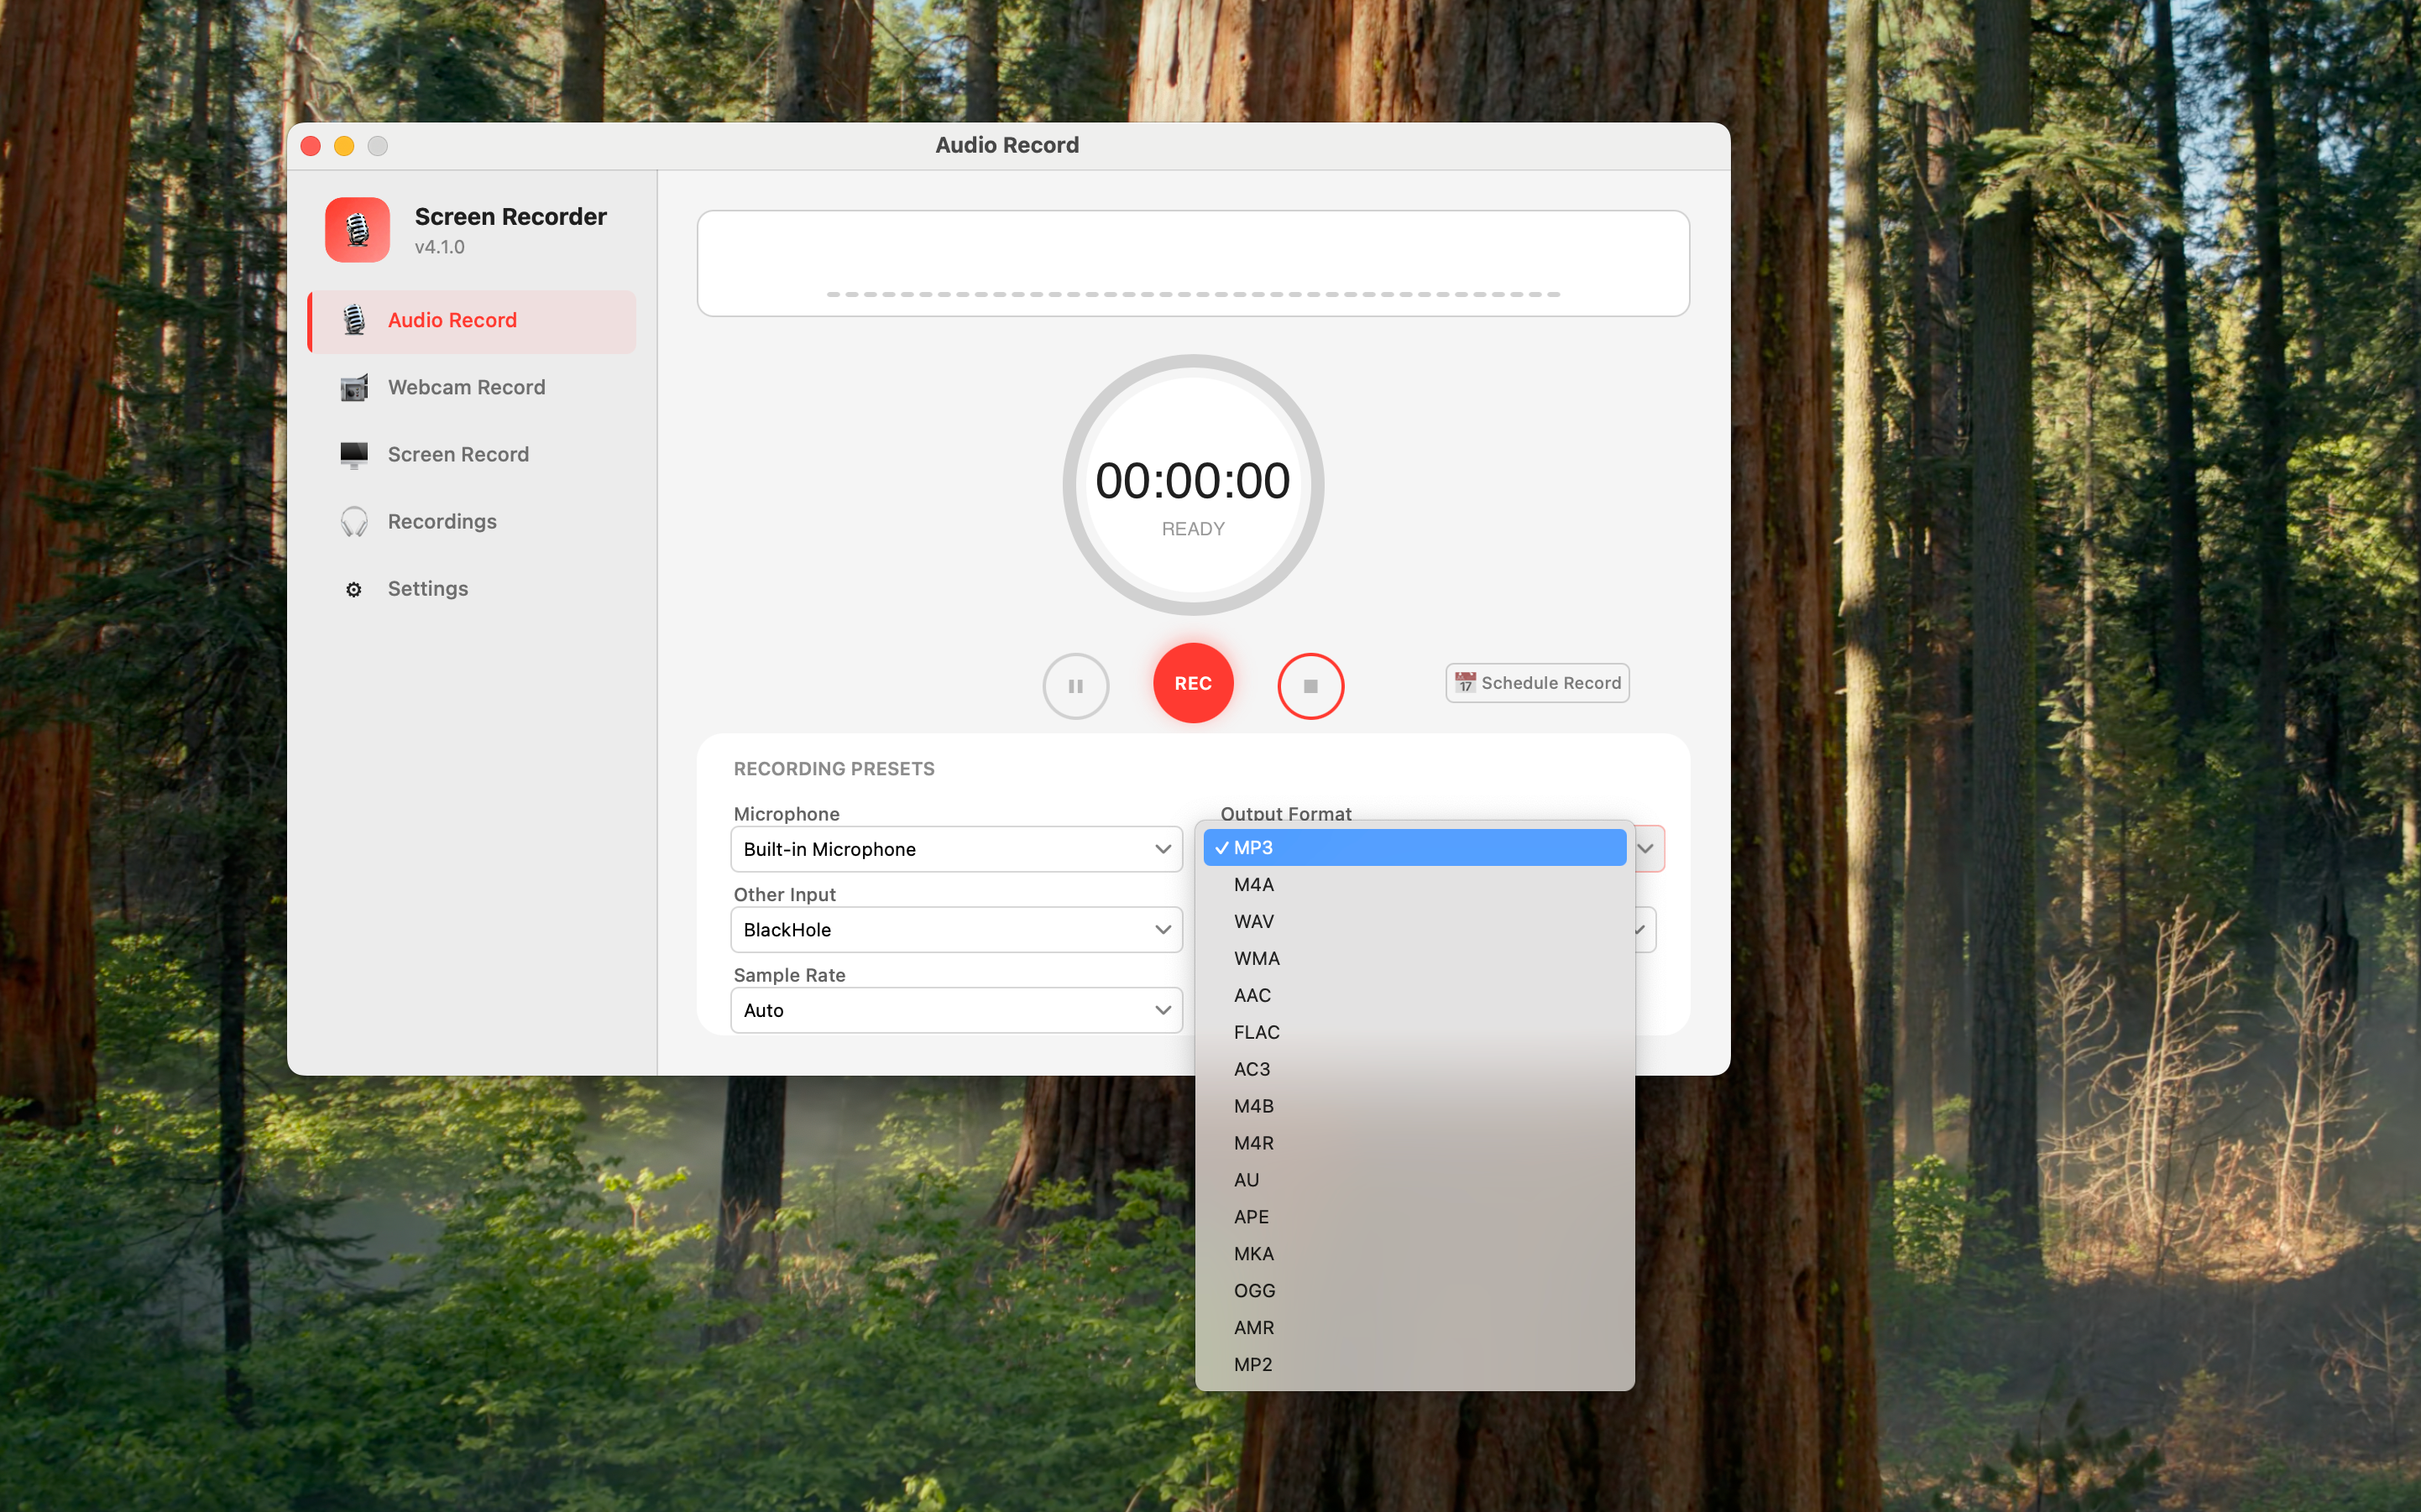Choose APE output format
Screen dimensions: 2421x1512
coord(1414,1218)
